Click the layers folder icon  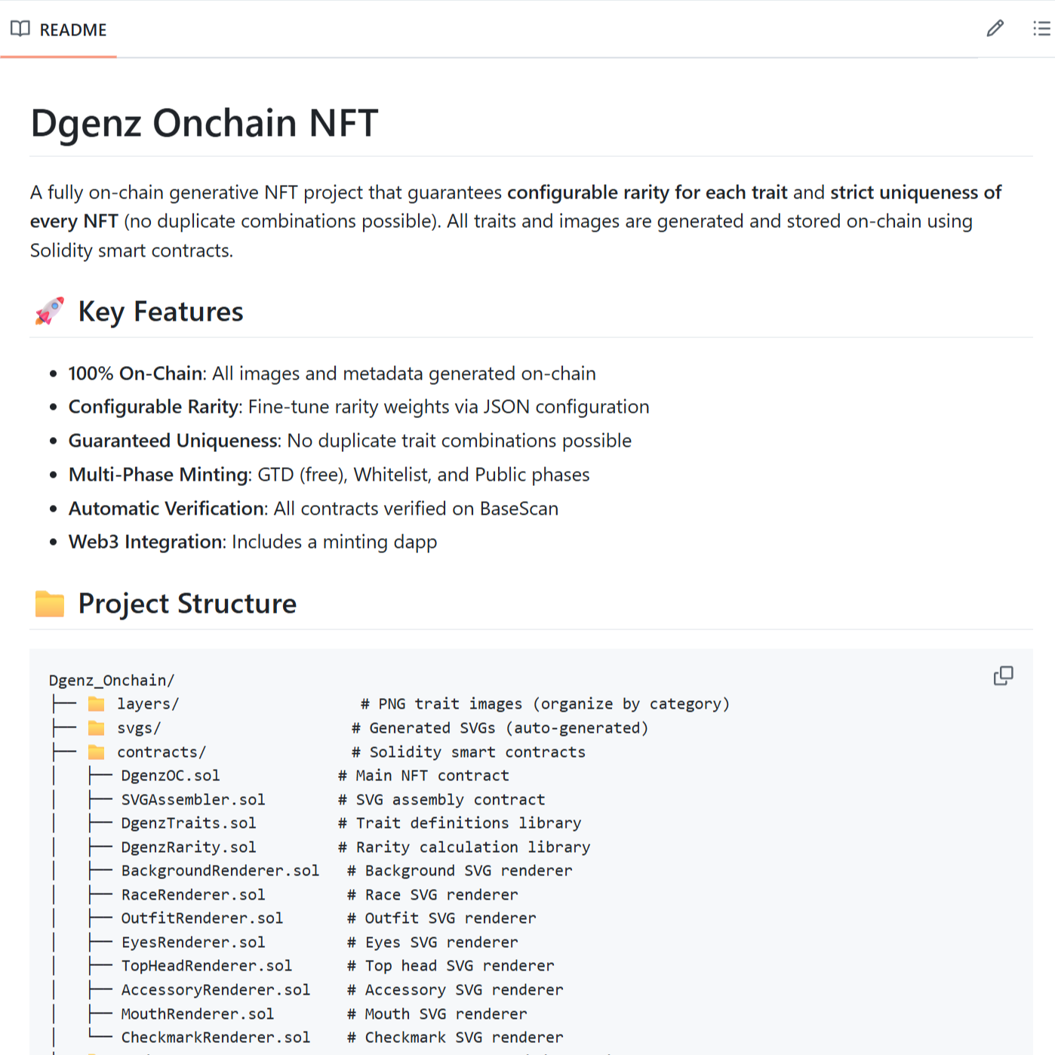coord(95,703)
